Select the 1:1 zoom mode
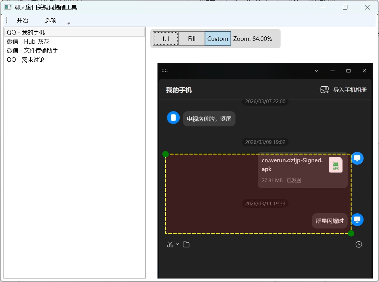Screen dimensions: 379x282 tap(166, 39)
